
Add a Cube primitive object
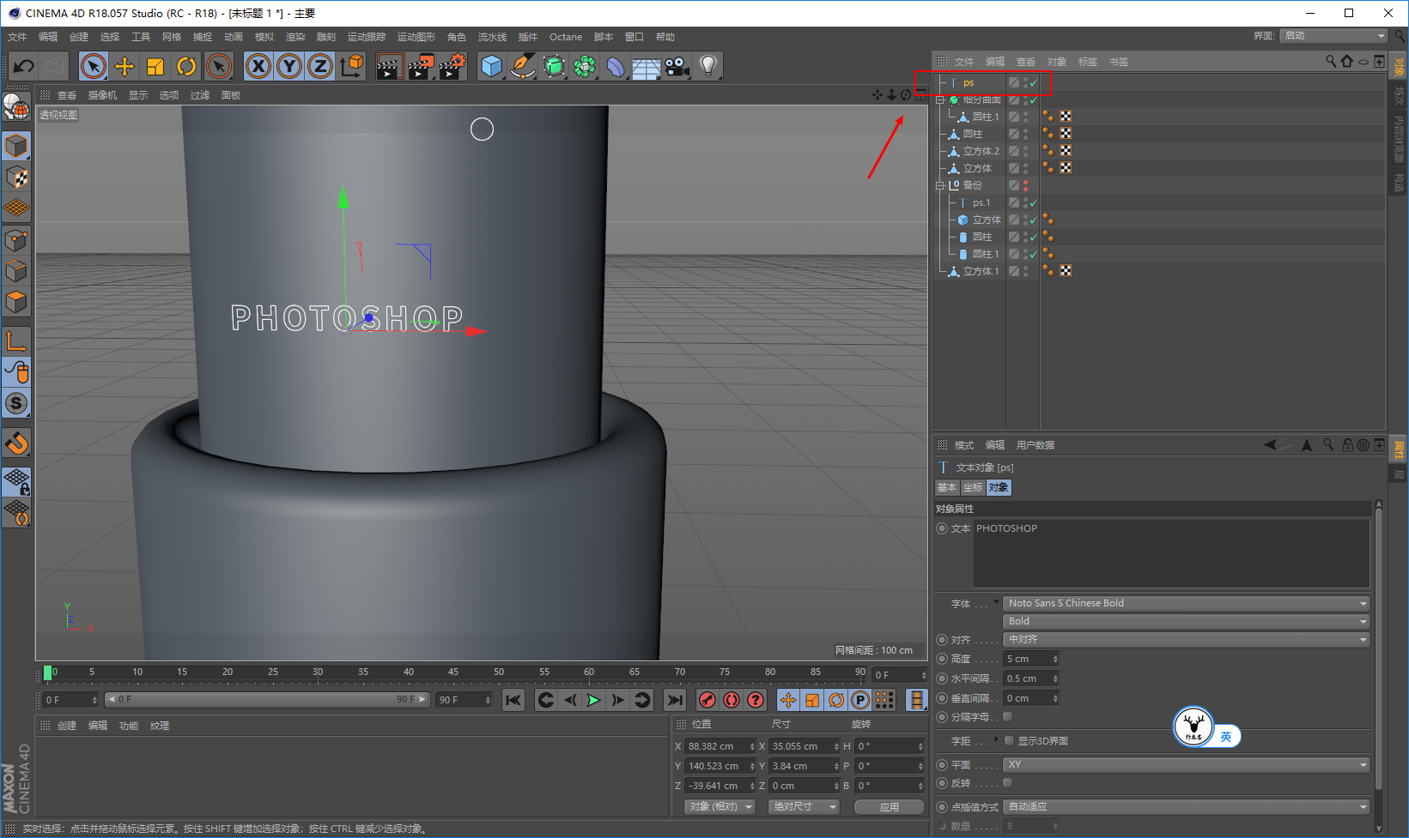[x=491, y=66]
